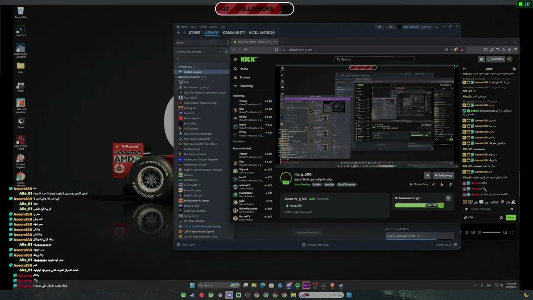This screenshot has height=300, width=533.
Task: Open Brave browser from the taskbar
Action: 332,285
